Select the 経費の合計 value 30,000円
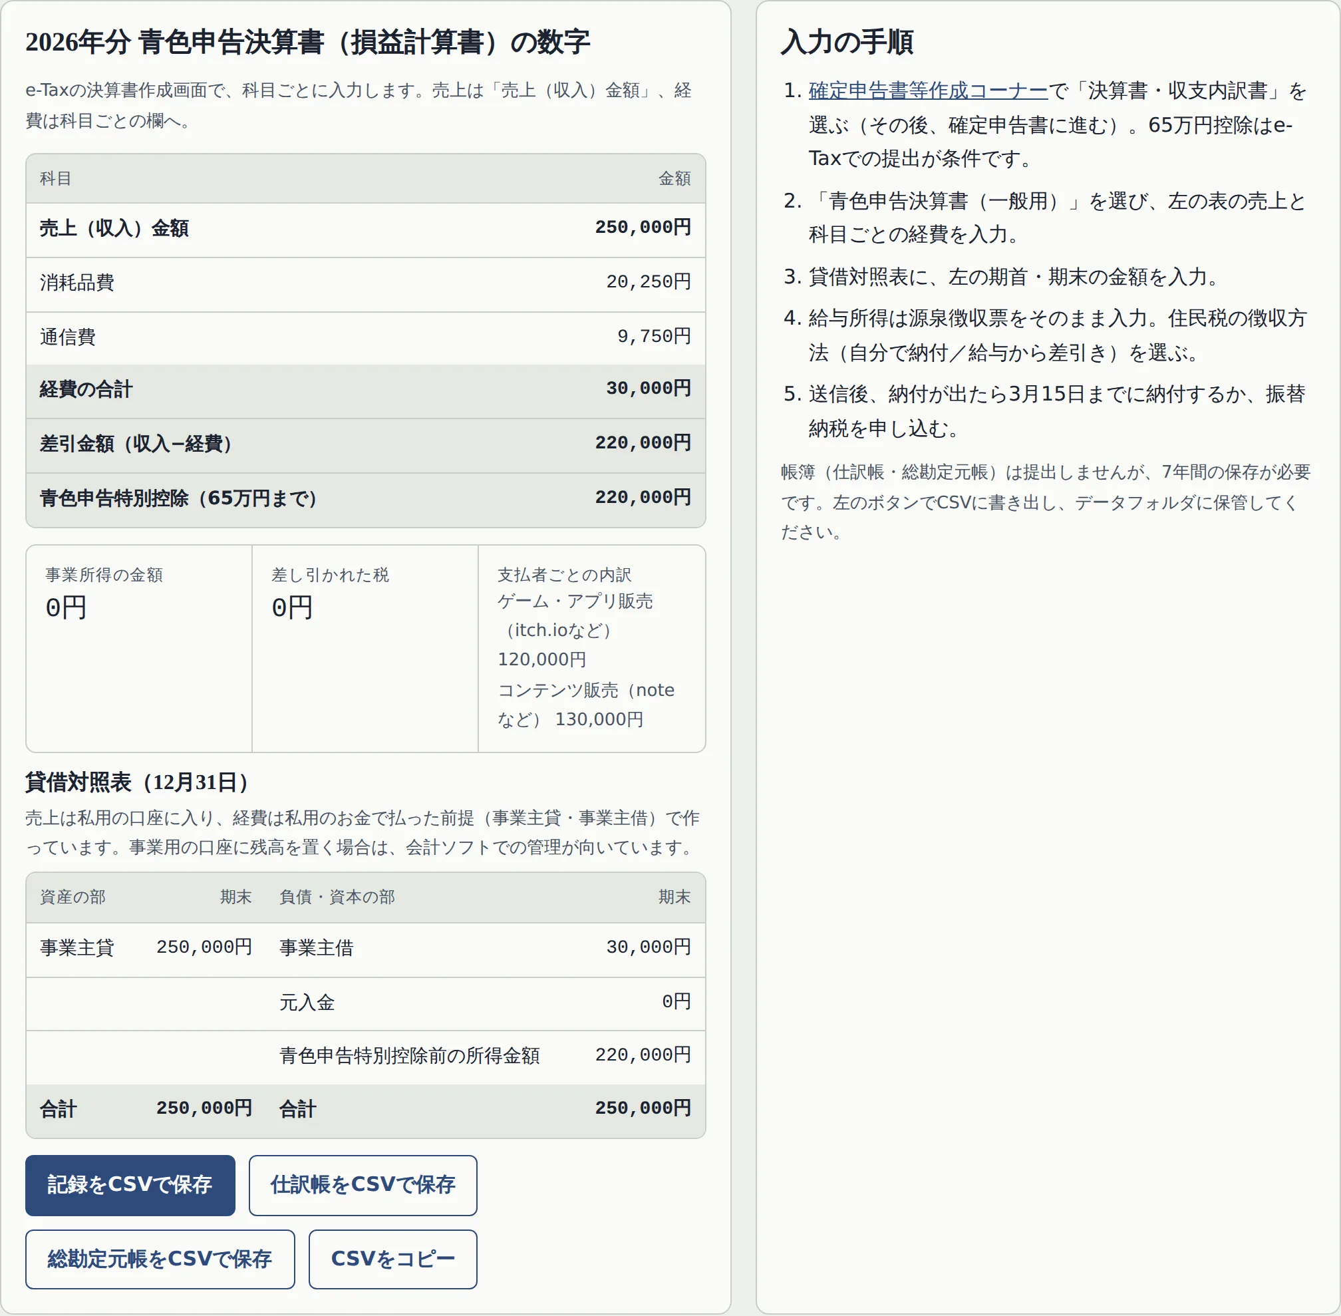The width and height of the screenshot is (1341, 1316). 649,389
